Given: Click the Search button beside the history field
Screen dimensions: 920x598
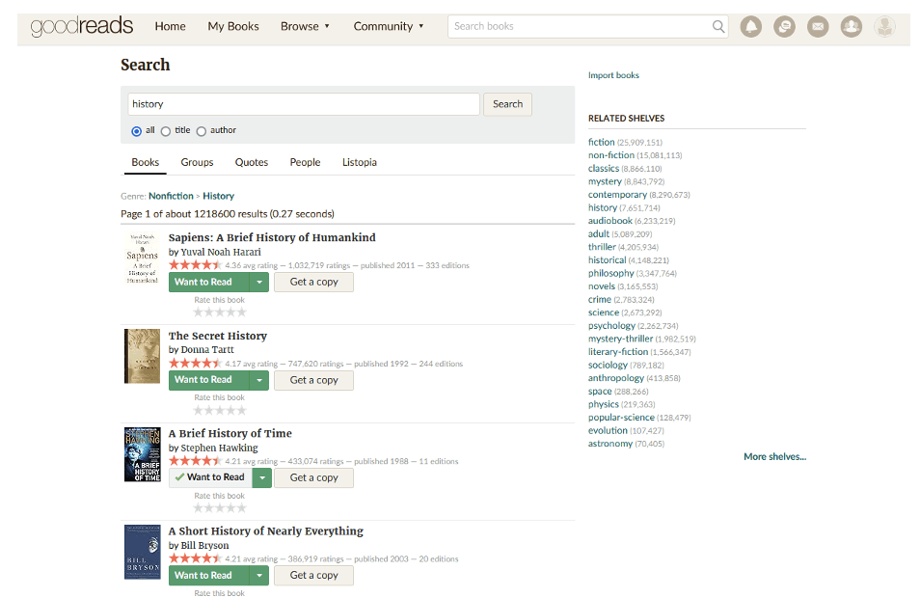Looking at the screenshot, I should [x=507, y=104].
